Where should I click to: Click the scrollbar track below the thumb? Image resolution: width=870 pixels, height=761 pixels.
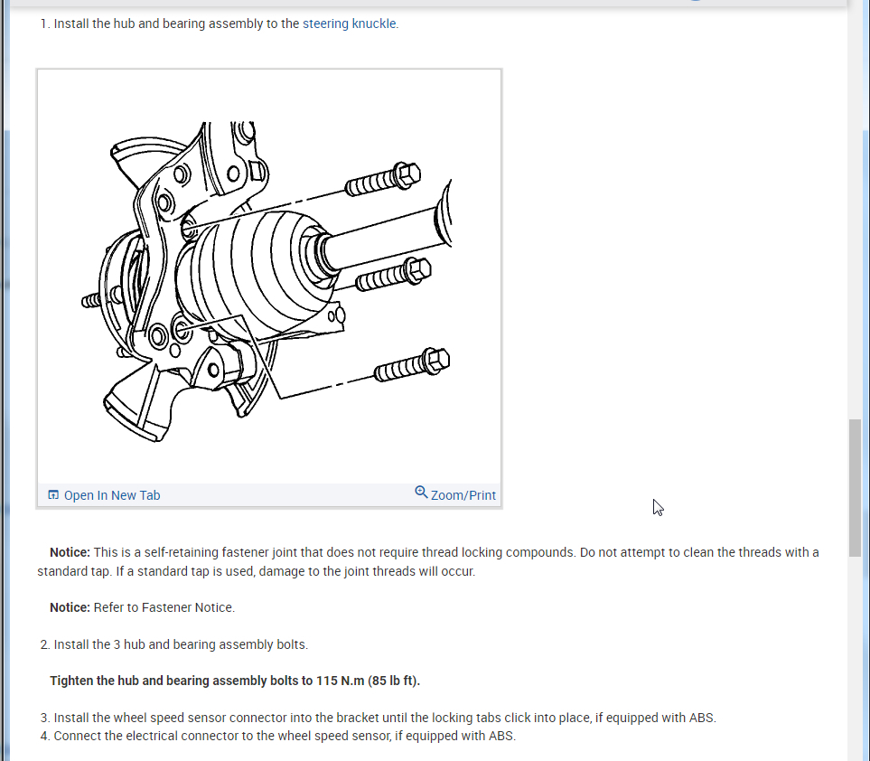click(855, 658)
